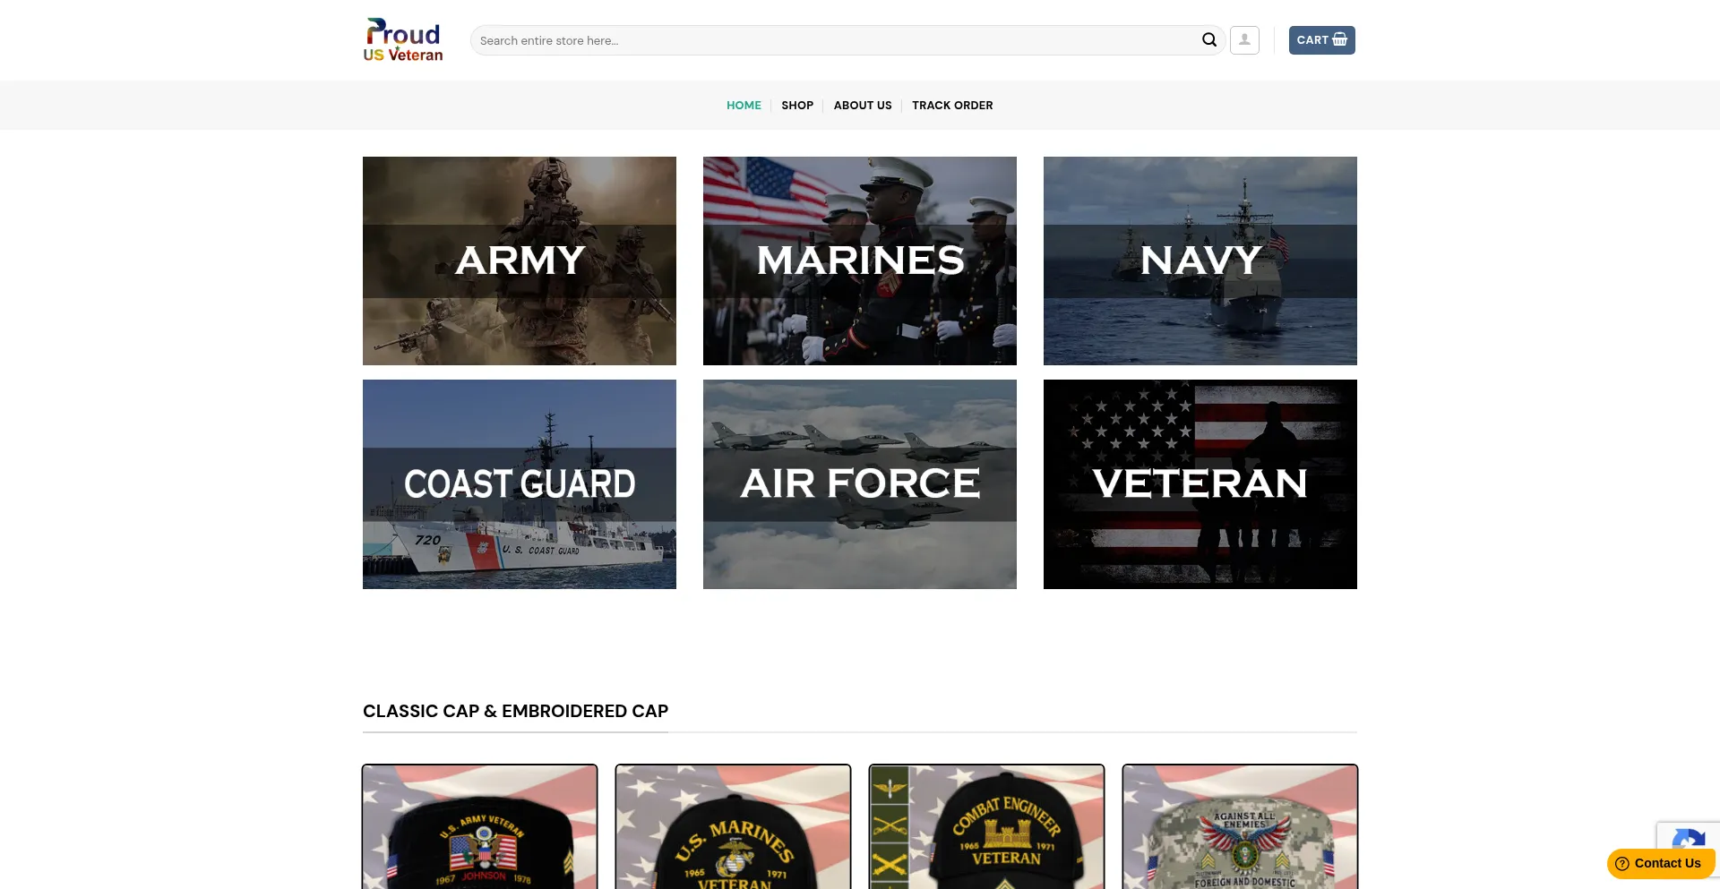Open the Shop menu item
The width and height of the screenshot is (1720, 889).
pyautogui.click(x=797, y=105)
